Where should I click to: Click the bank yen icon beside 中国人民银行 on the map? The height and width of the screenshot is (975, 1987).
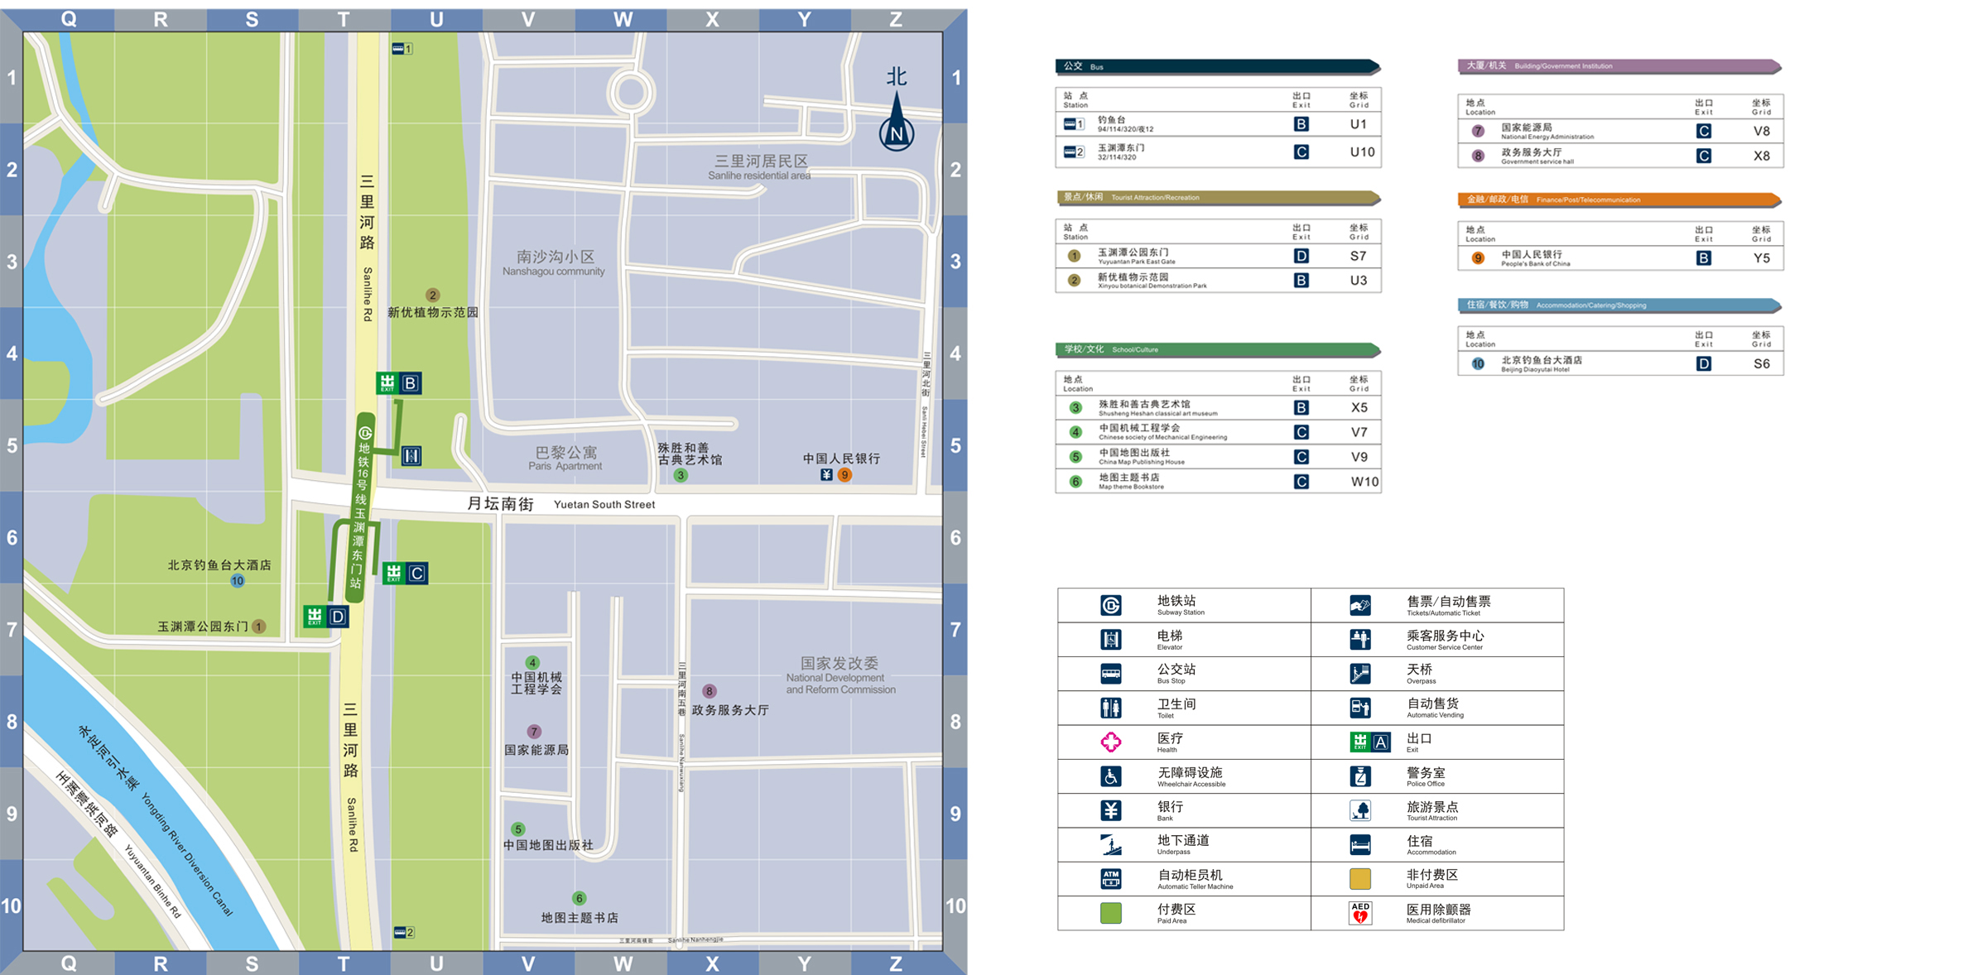point(826,475)
